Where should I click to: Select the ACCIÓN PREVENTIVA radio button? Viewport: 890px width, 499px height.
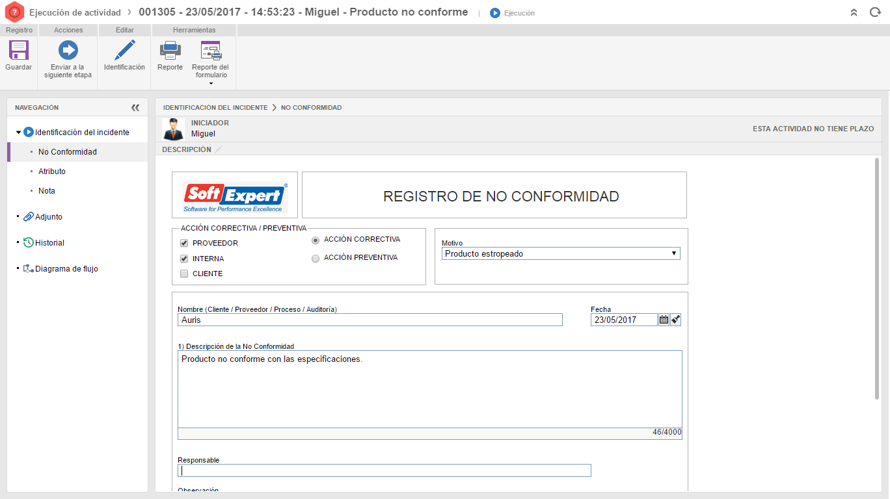tap(316, 258)
